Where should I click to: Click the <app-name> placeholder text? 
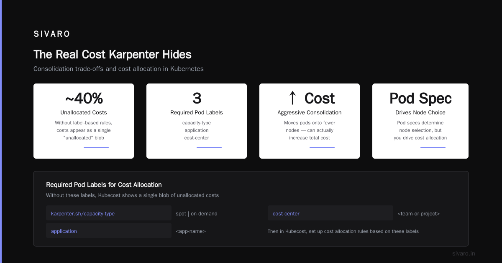(x=191, y=231)
